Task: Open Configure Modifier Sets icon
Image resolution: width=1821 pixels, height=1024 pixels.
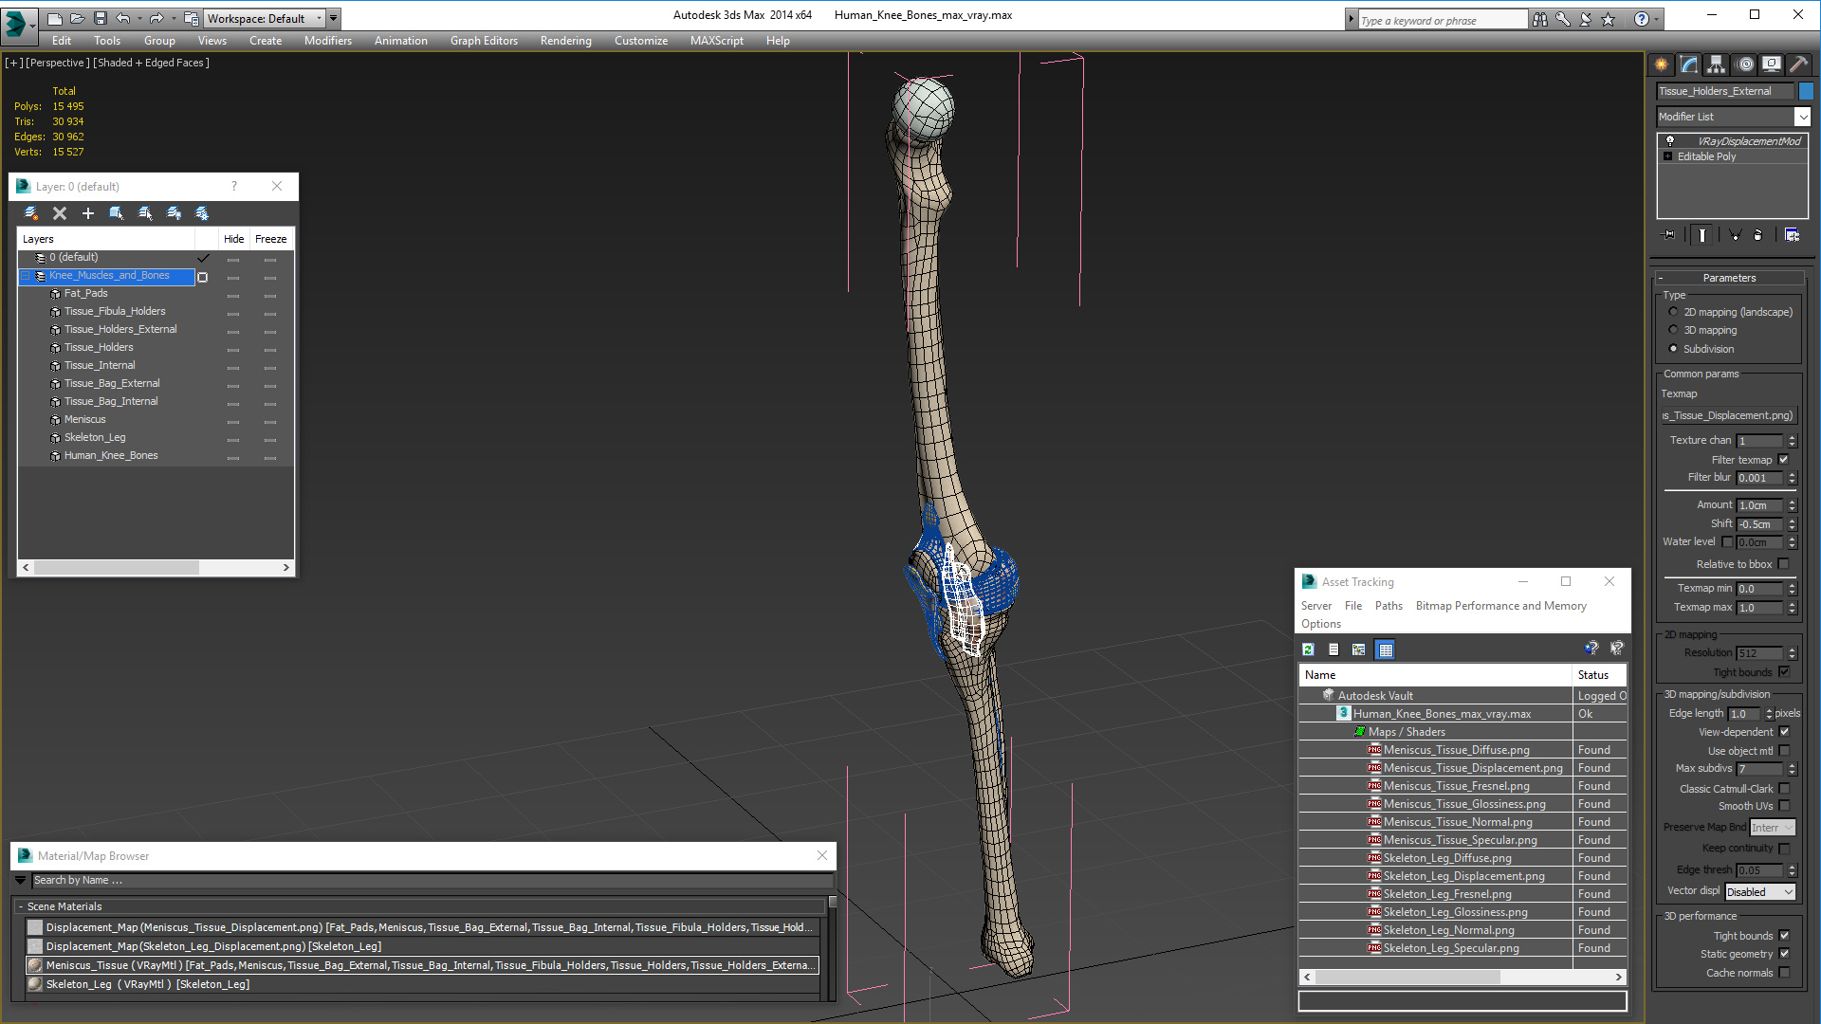Action: (x=1792, y=235)
